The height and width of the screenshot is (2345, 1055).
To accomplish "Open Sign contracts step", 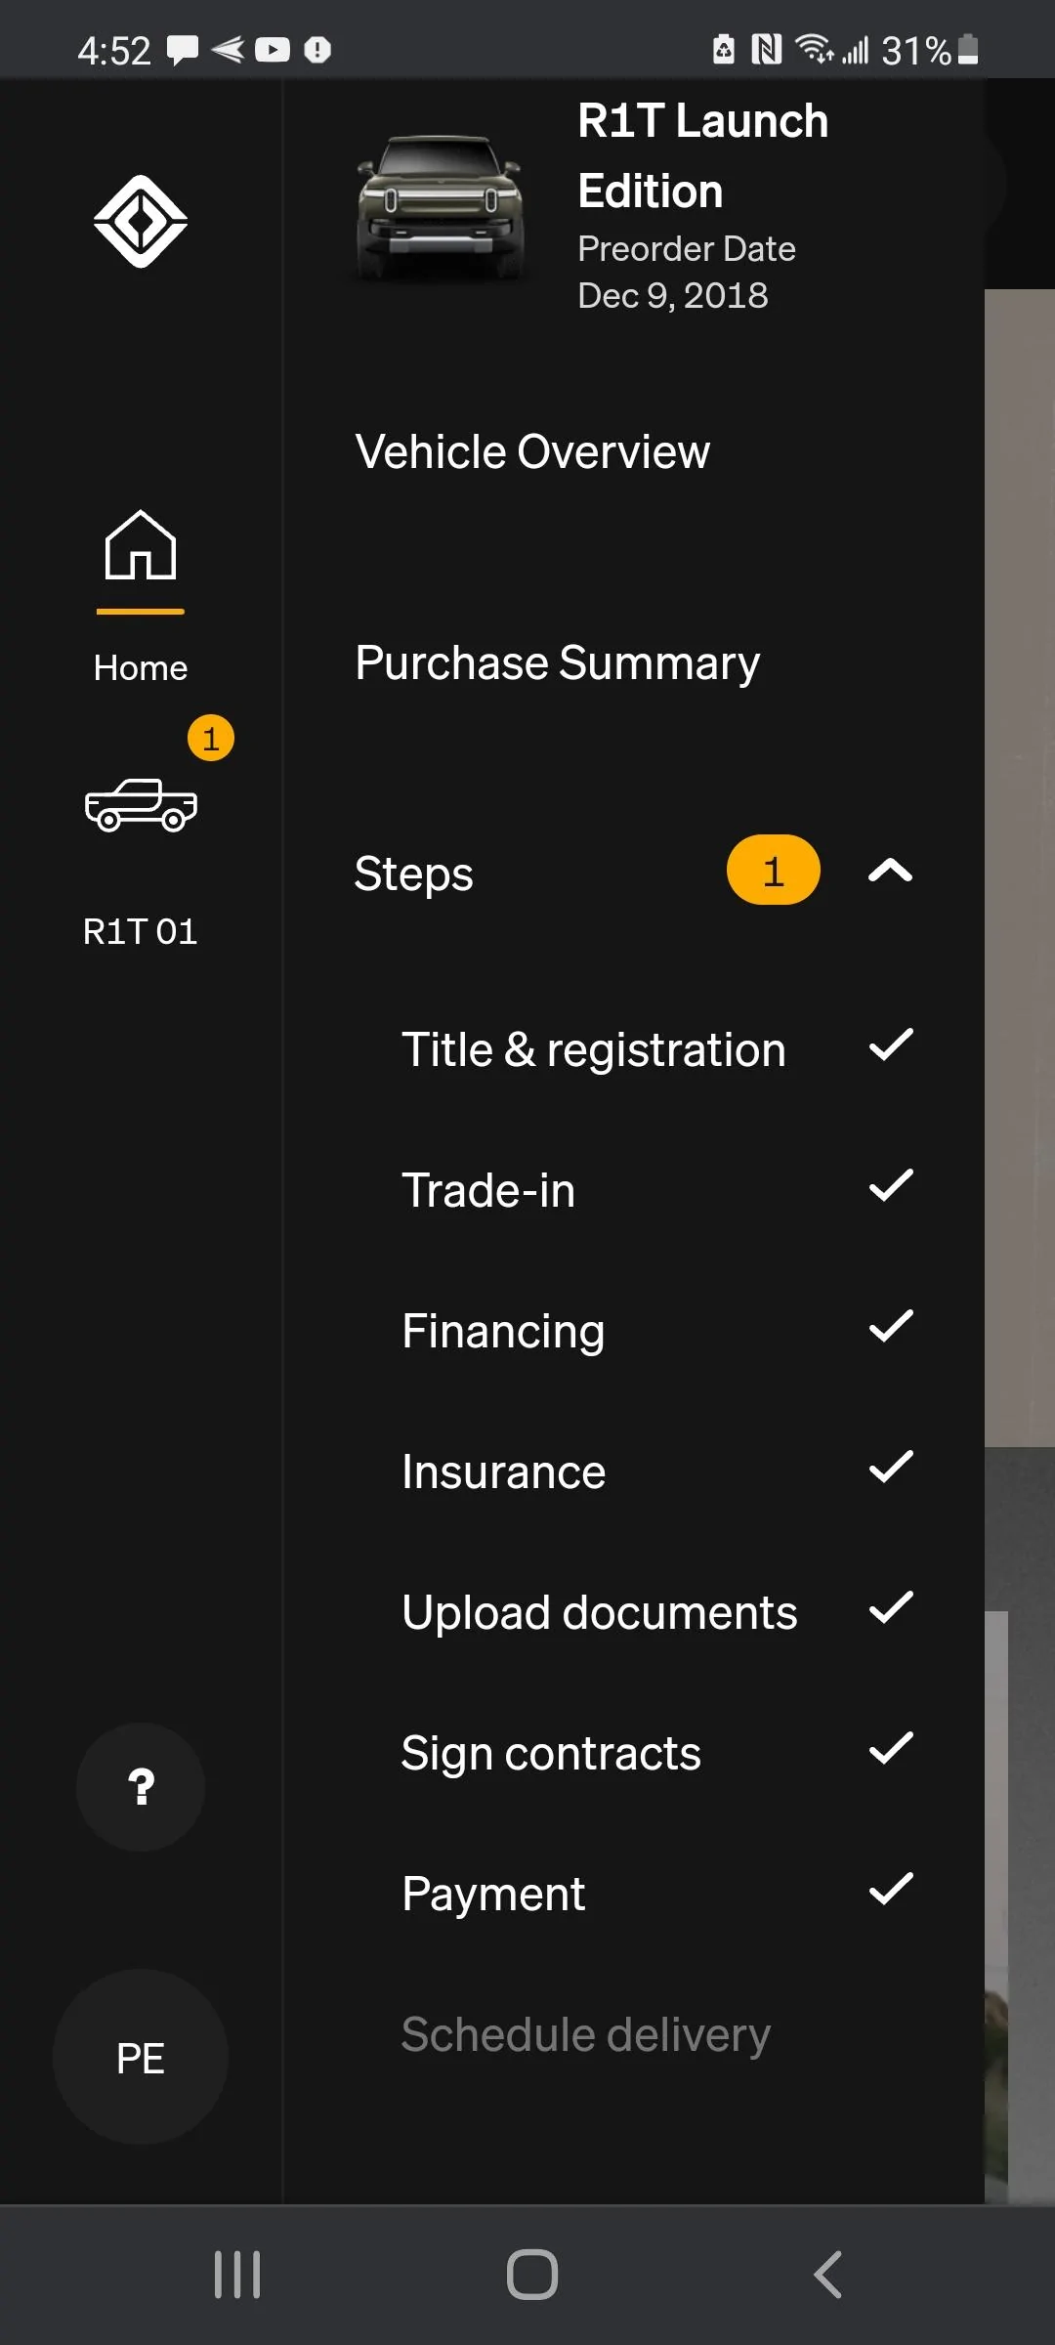I will point(551,1754).
